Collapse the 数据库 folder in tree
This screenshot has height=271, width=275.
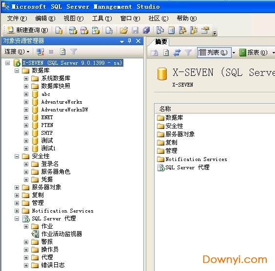tap(17, 71)
